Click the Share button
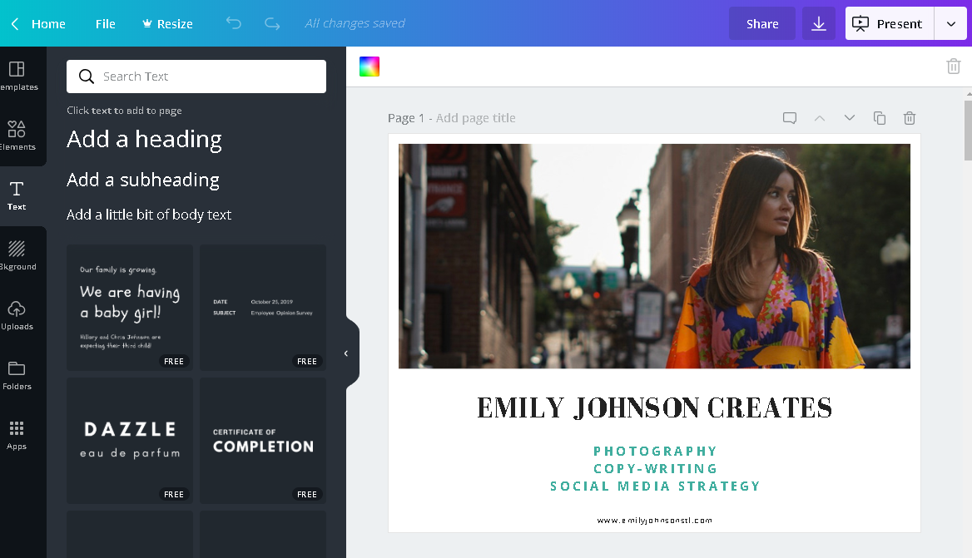Viewport: 972px width, 558px height. [x=761, y=23]
